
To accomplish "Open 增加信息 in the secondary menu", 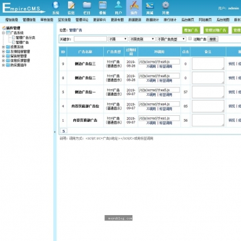I will 11,20.
